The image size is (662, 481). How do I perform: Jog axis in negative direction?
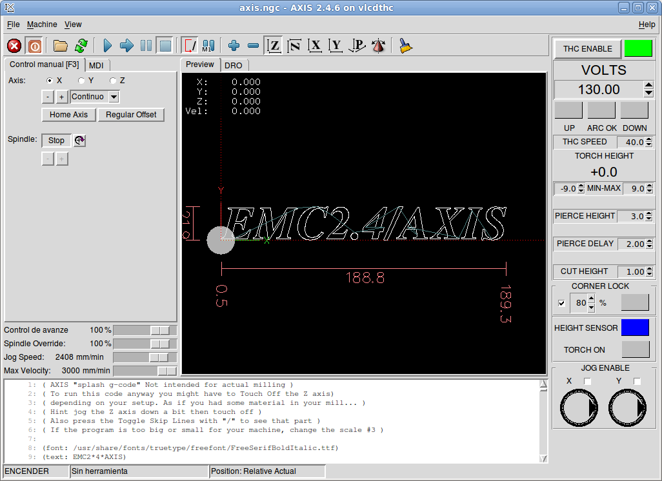click(48, 97)
